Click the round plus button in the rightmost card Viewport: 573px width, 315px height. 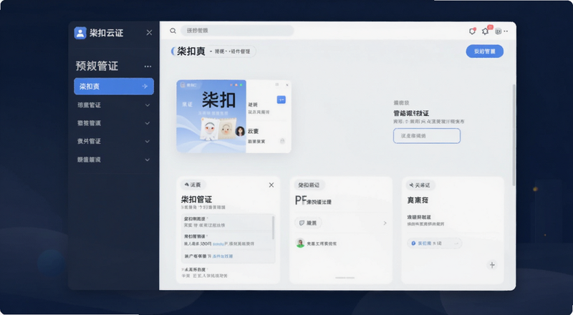click(x=492, y=265)
